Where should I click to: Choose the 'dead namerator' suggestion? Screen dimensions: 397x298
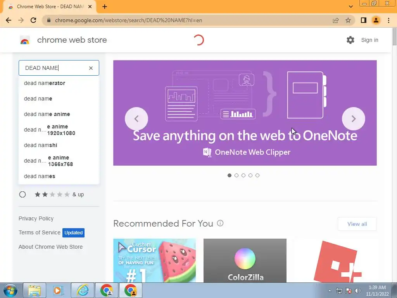point(59,83)
